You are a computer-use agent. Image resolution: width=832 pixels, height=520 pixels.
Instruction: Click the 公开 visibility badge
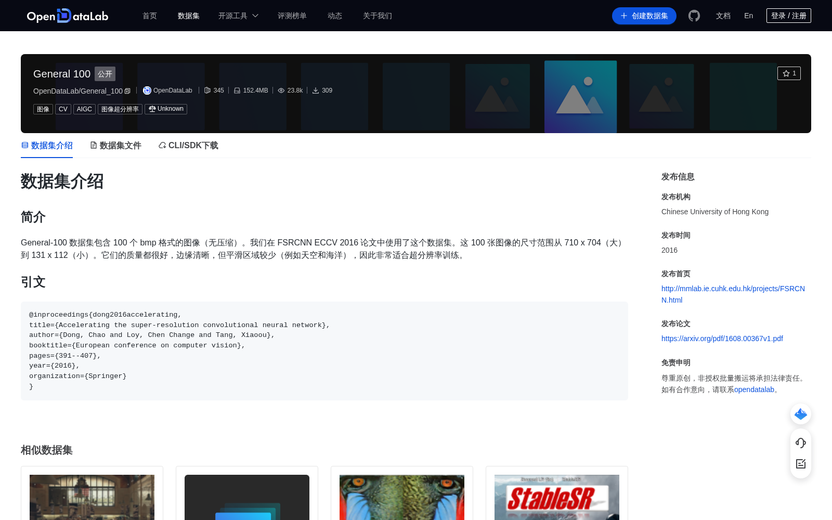click(105, 74)
